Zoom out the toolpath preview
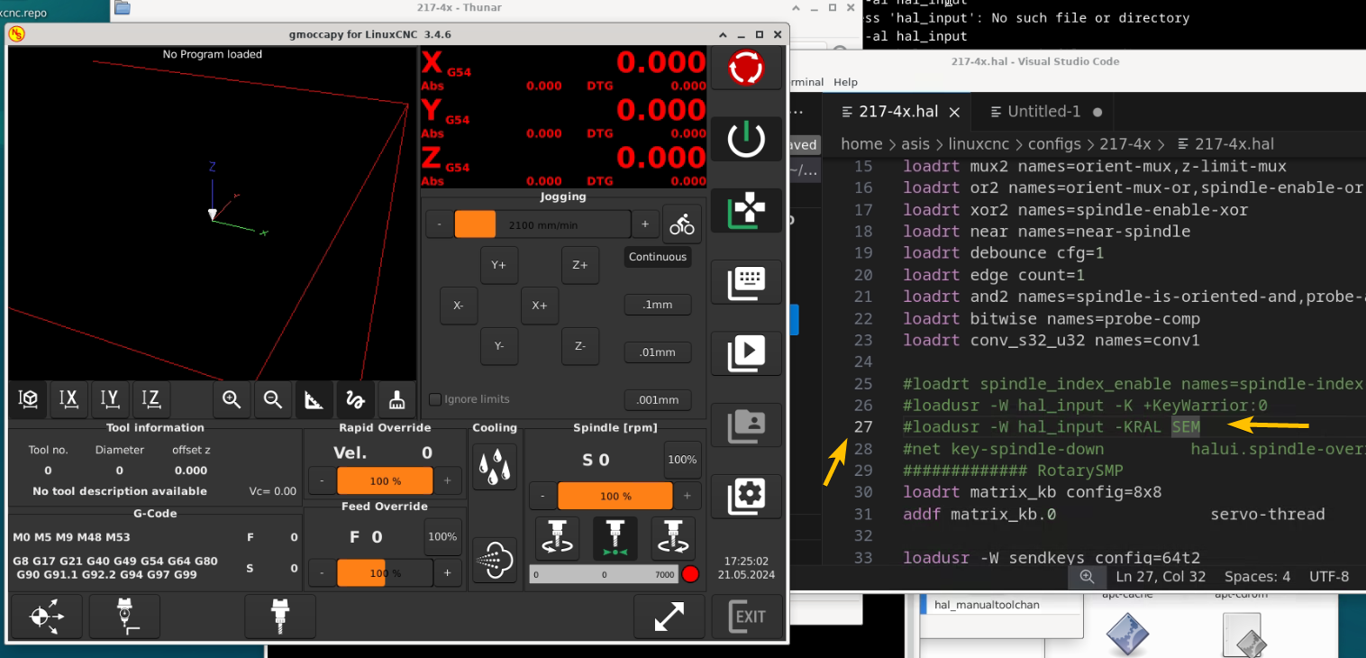 (272, 399)
